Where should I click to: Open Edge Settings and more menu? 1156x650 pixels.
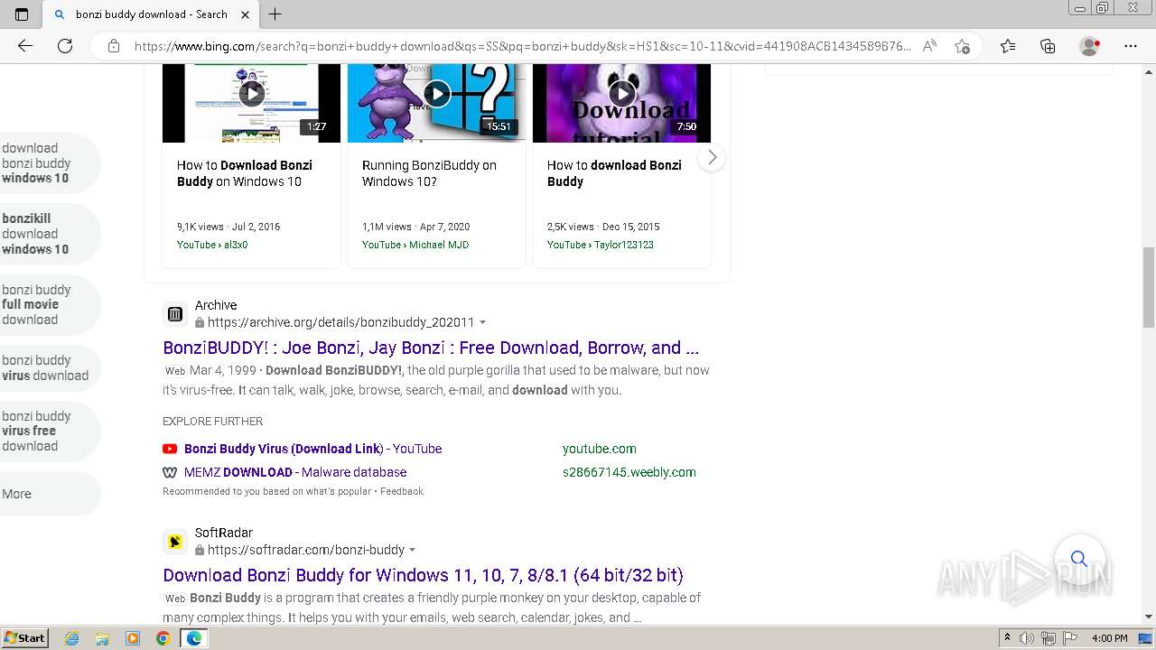pyautogui.click(x=1131, y=46)
